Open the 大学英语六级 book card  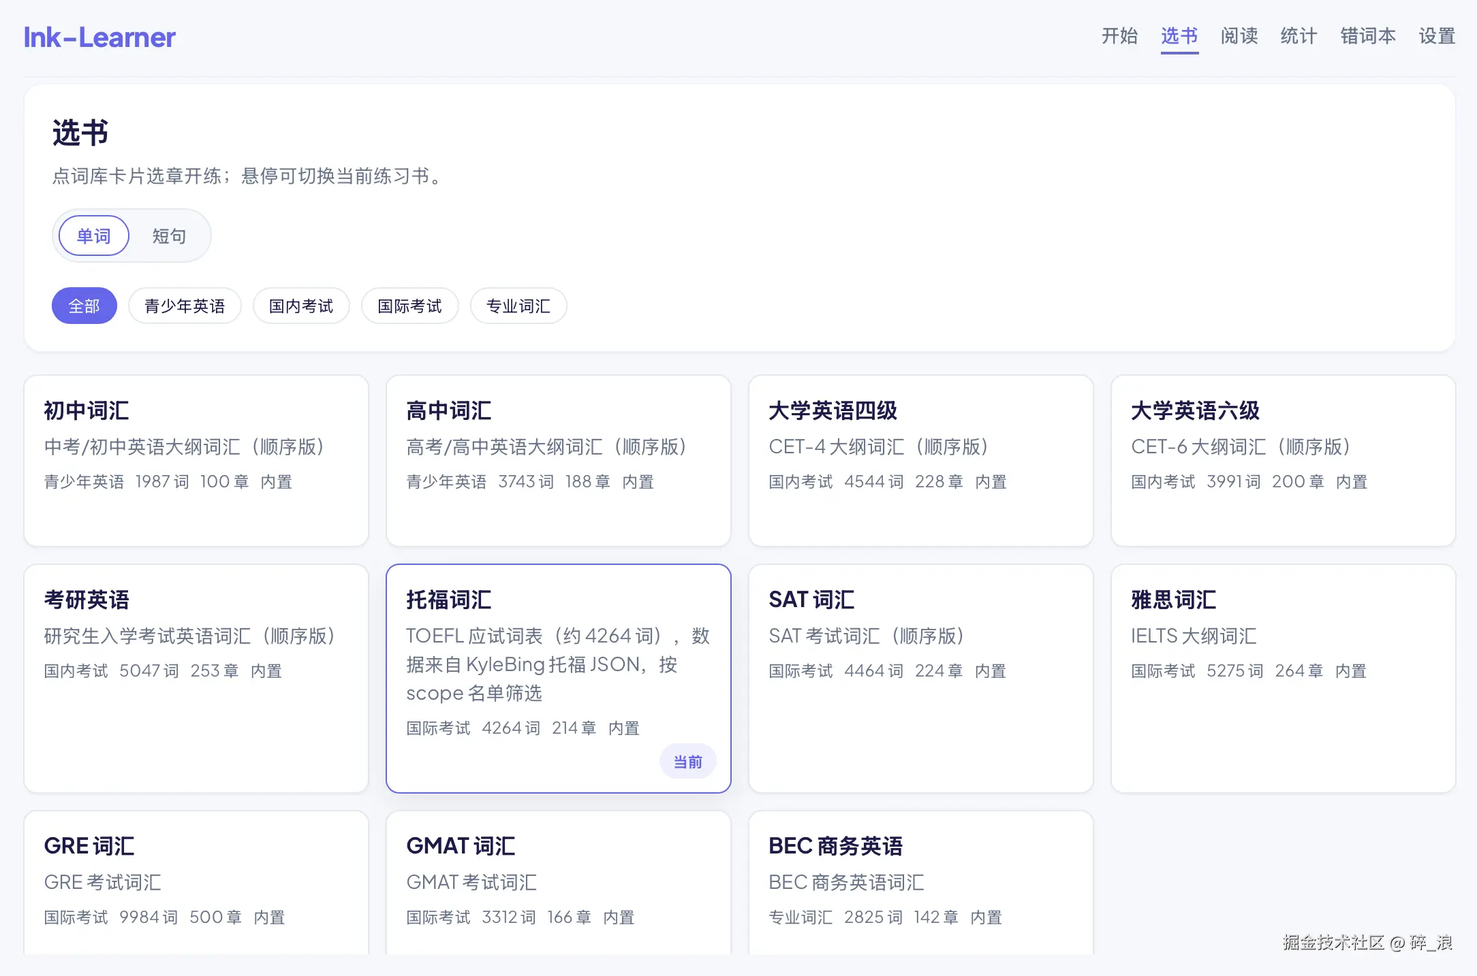tap(1284, 461)
